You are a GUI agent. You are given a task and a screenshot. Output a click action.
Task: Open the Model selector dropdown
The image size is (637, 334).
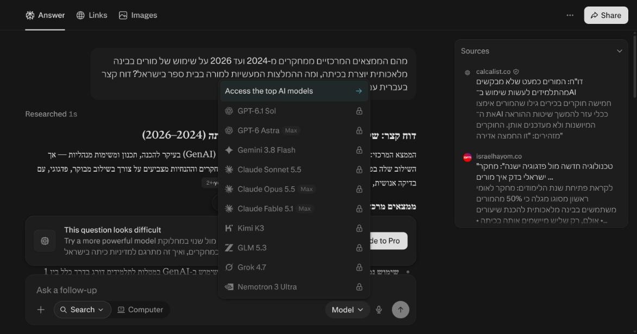[348, 310]
